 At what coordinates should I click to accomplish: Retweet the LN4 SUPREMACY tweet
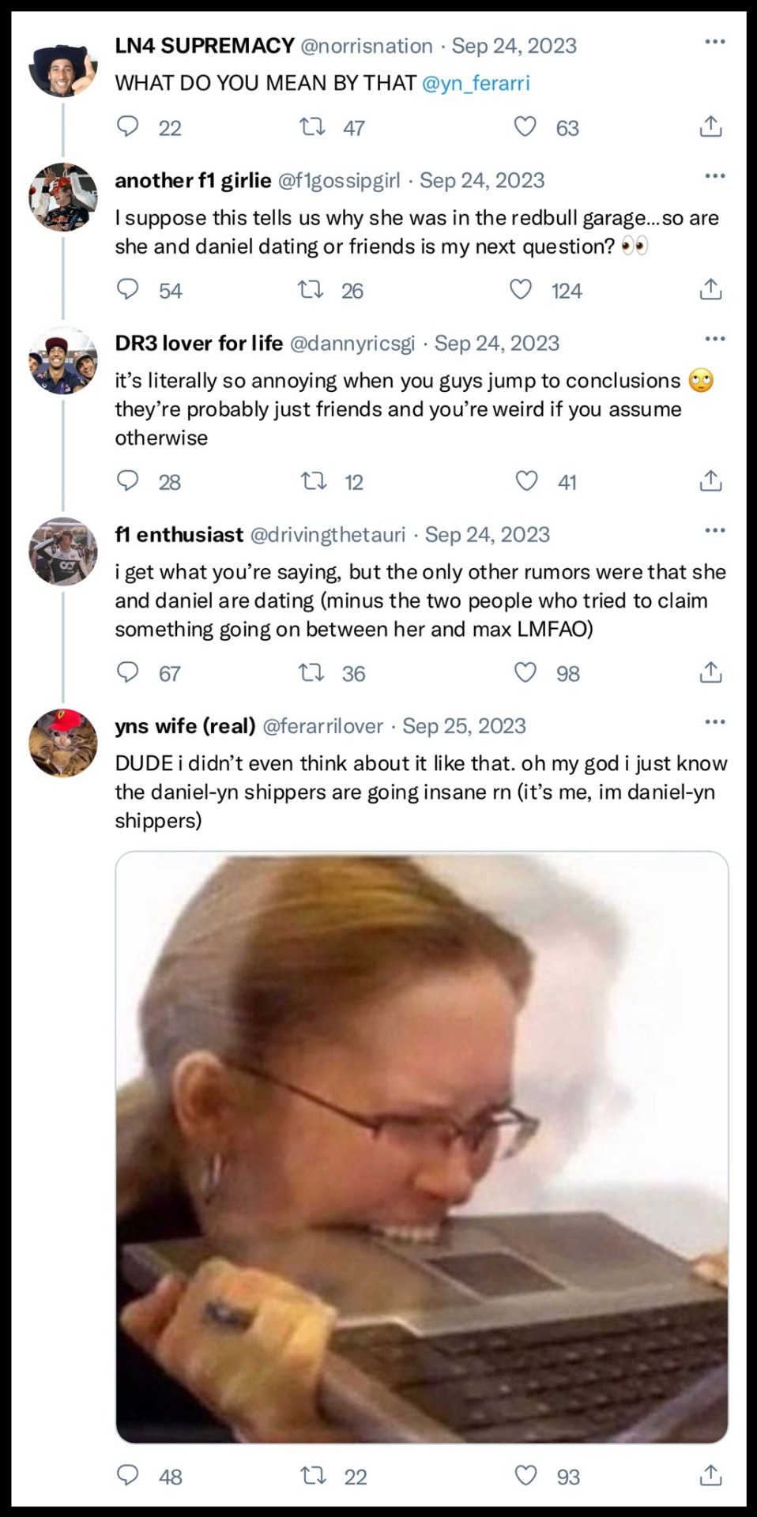click(313, 126)
